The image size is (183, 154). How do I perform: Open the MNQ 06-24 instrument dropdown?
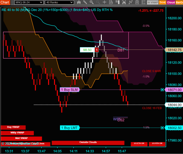click(29, 2)
